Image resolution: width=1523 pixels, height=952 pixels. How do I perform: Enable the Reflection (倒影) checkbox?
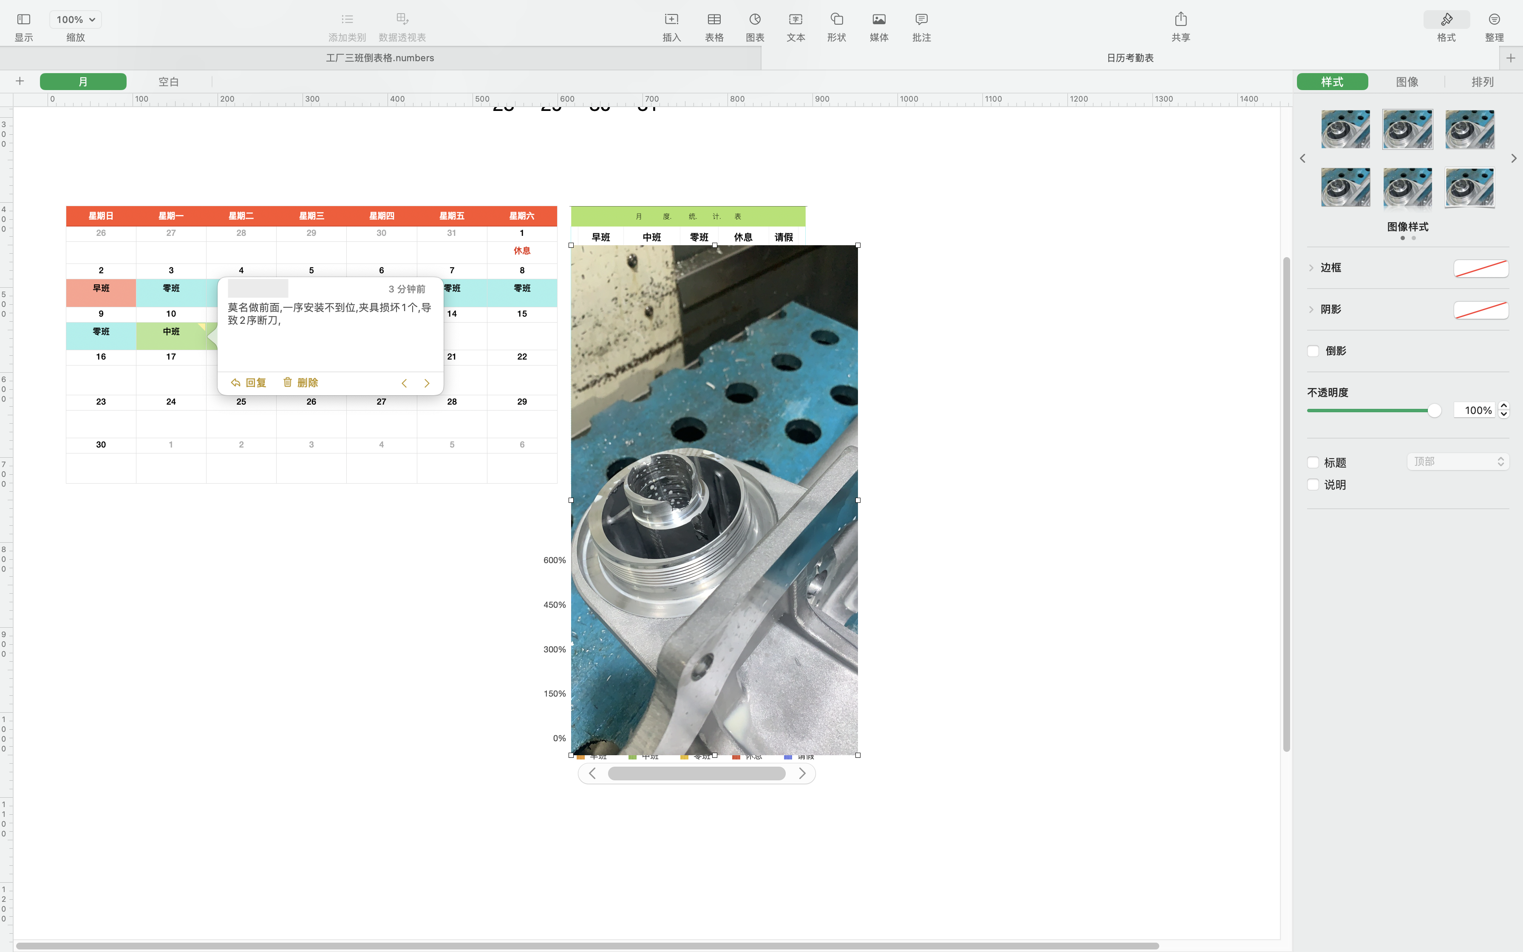[x=1314, y=351]
